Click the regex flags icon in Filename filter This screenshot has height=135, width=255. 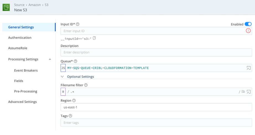tap(243, 92)
